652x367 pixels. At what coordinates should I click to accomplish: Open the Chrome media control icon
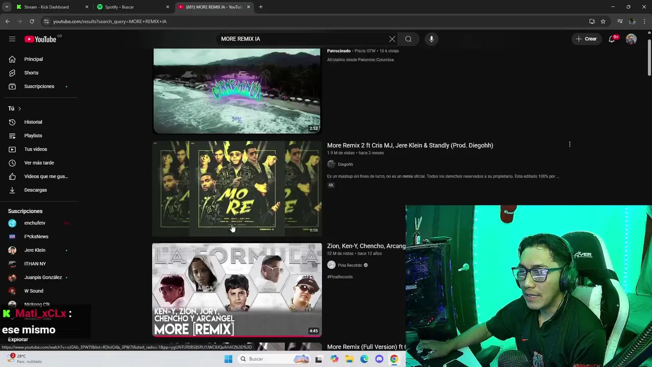tap(620, 21)
